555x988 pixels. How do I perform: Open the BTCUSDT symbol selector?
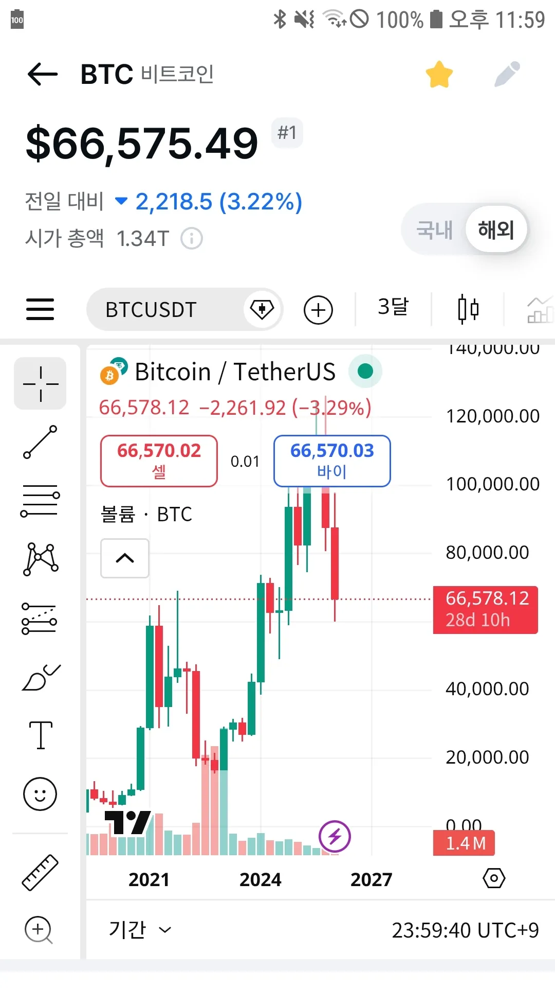click(151, 310)
